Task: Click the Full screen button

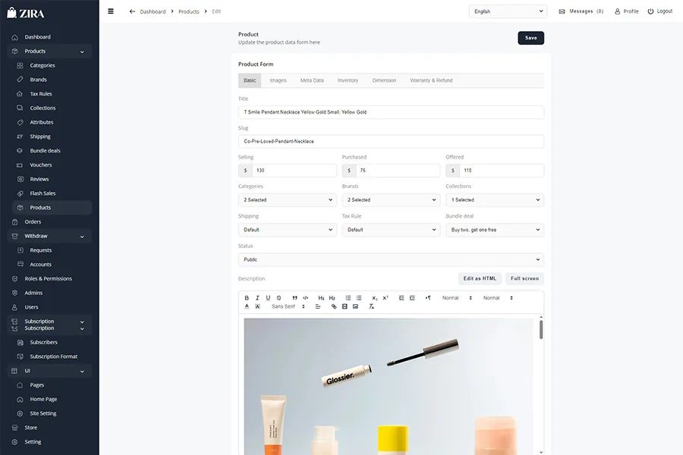Action: click(524, 278)
